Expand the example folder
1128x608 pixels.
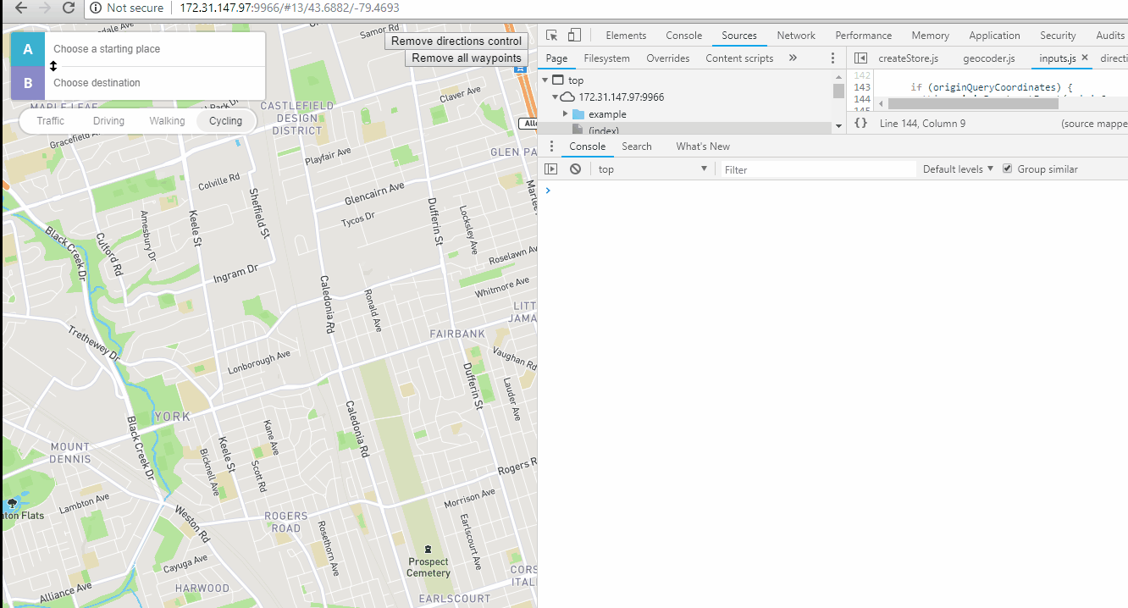[565, 114]
